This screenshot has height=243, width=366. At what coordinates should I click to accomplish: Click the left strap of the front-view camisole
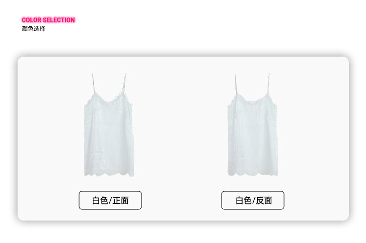point(93,83)
